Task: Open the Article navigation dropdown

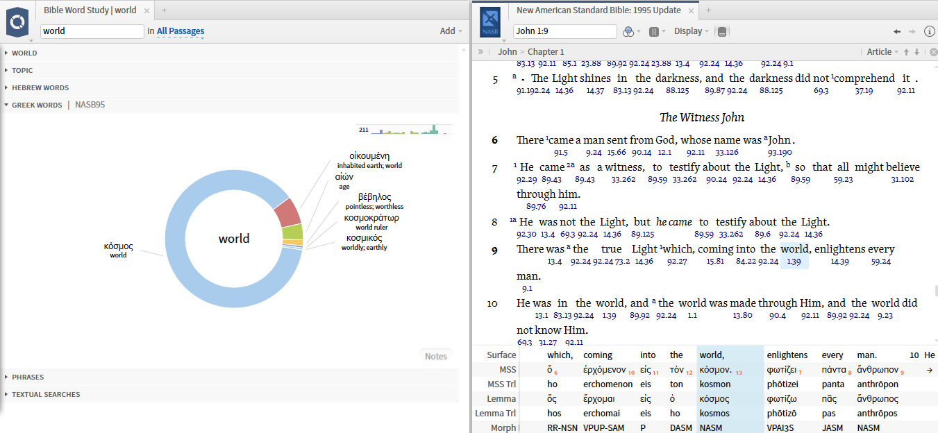Action: [882, 52]
